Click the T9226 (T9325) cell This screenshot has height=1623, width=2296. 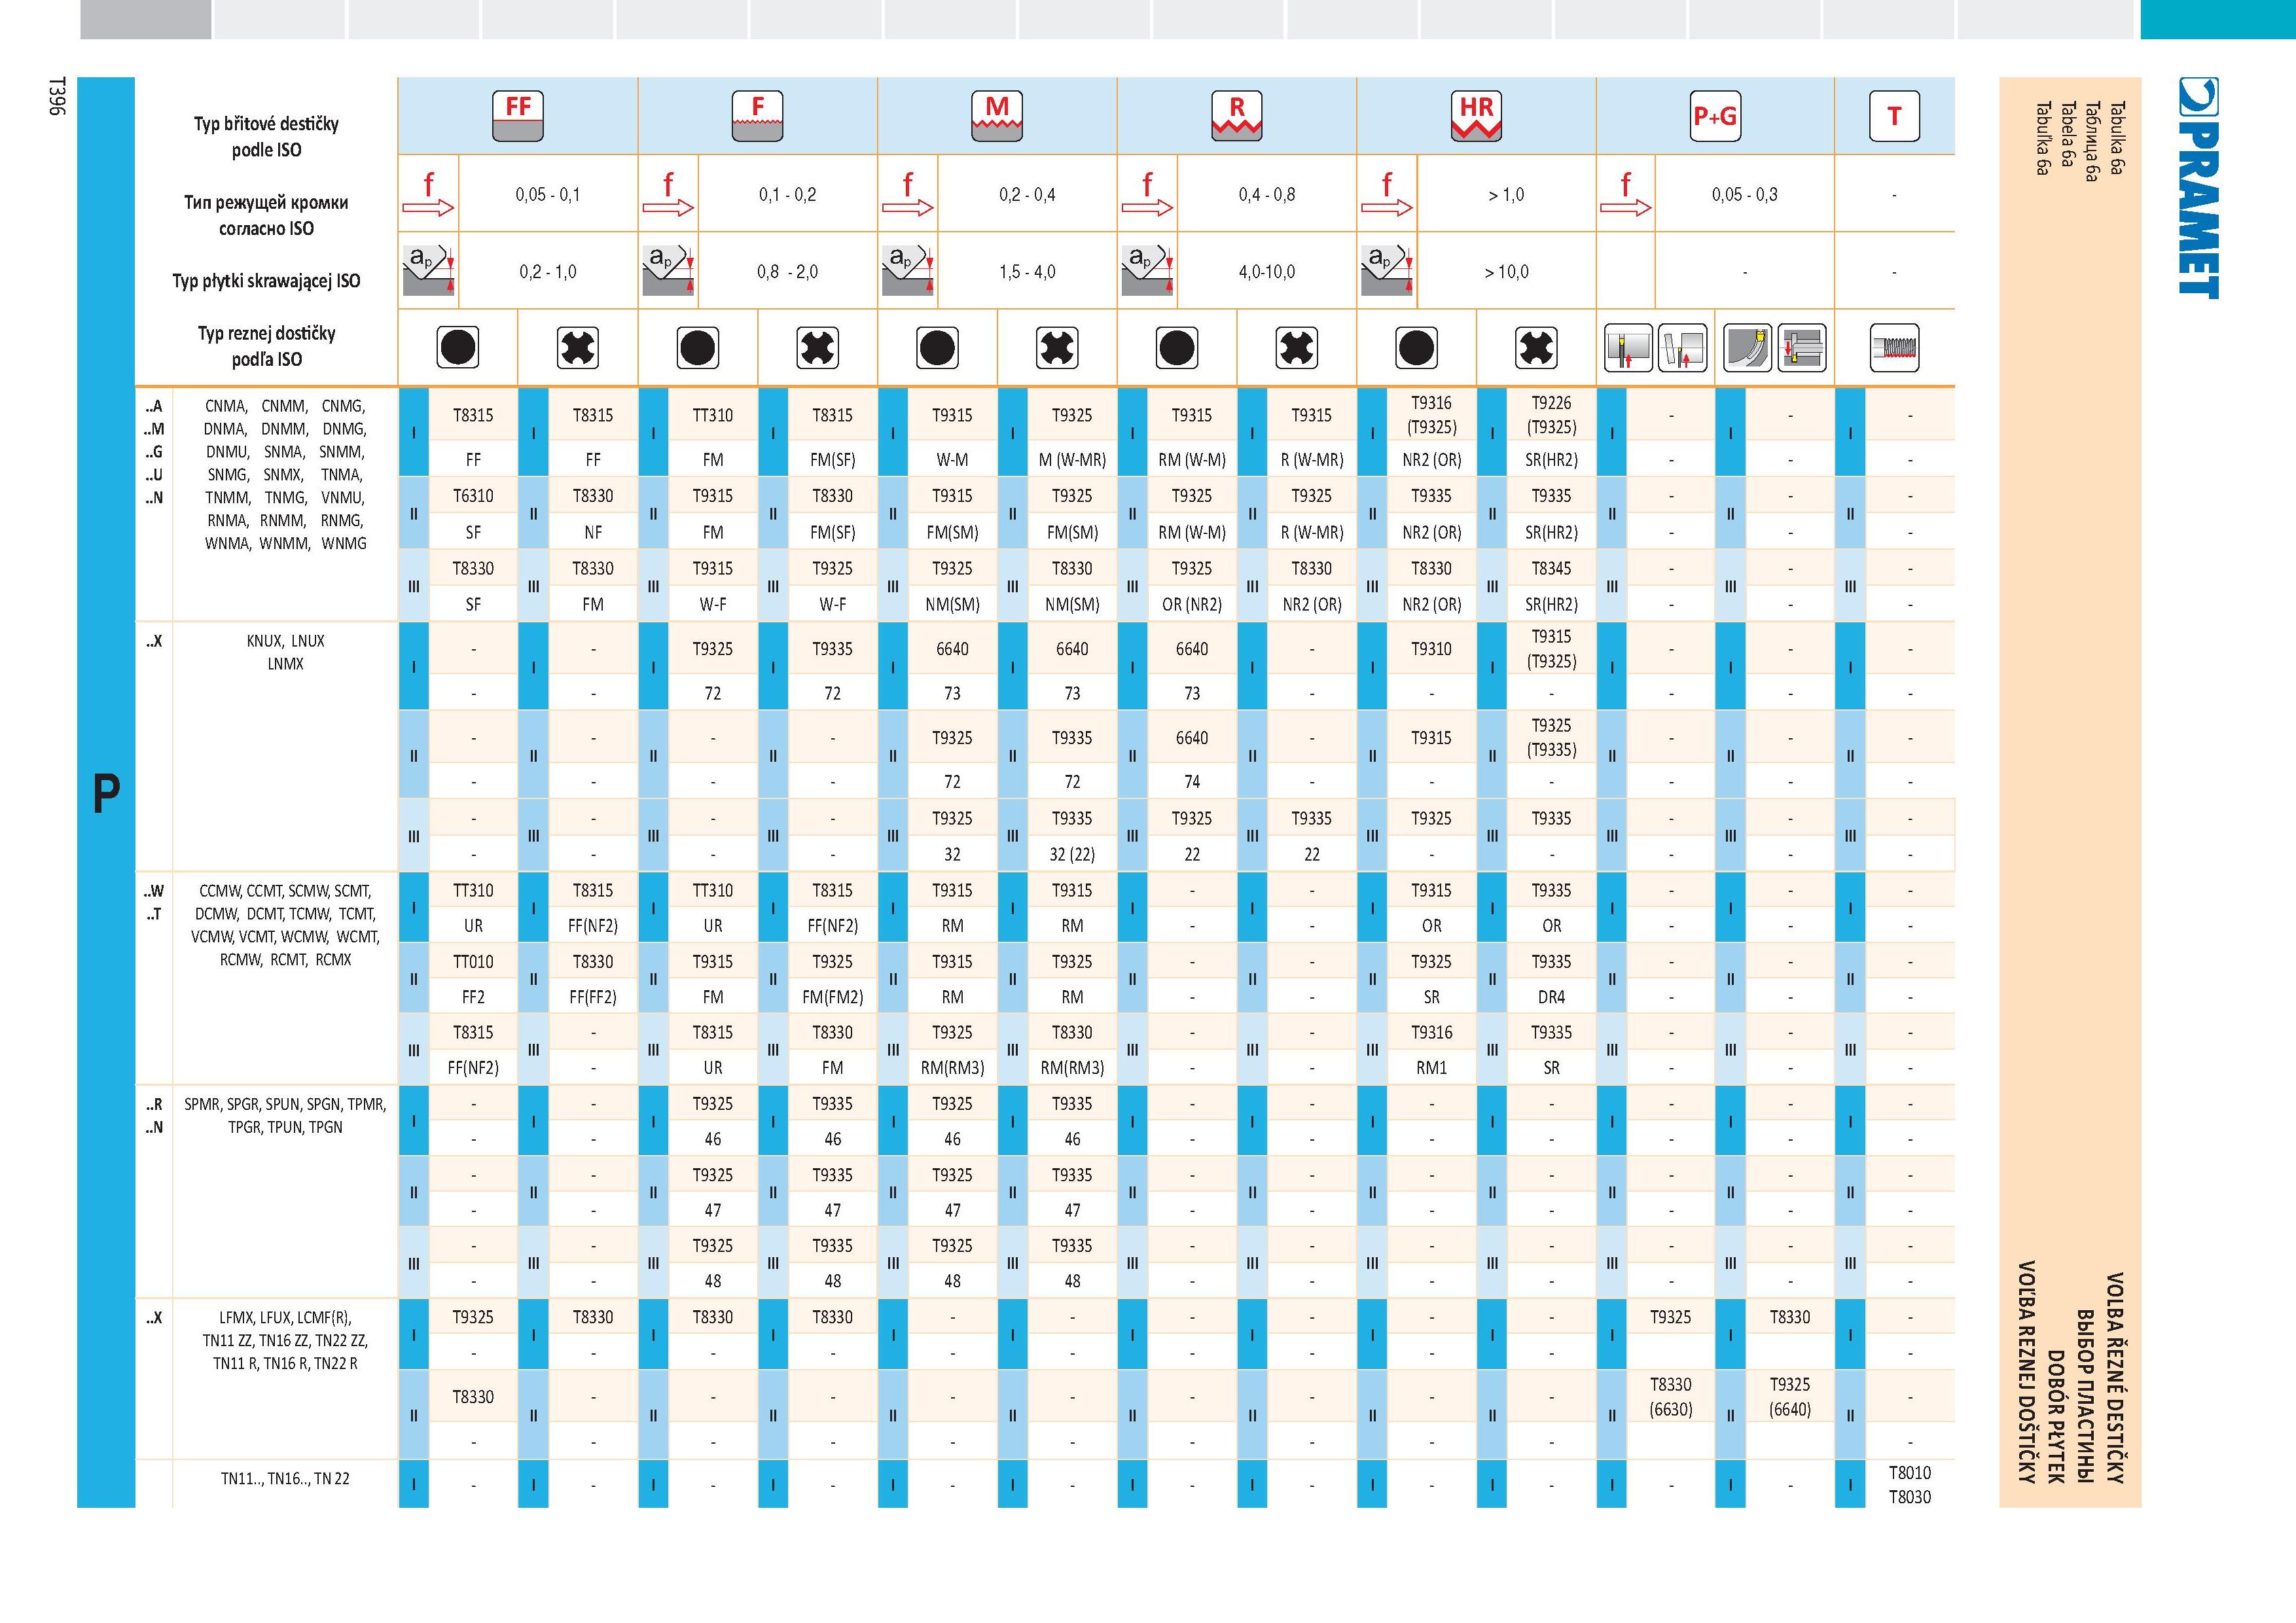[x=1551, y=415]
